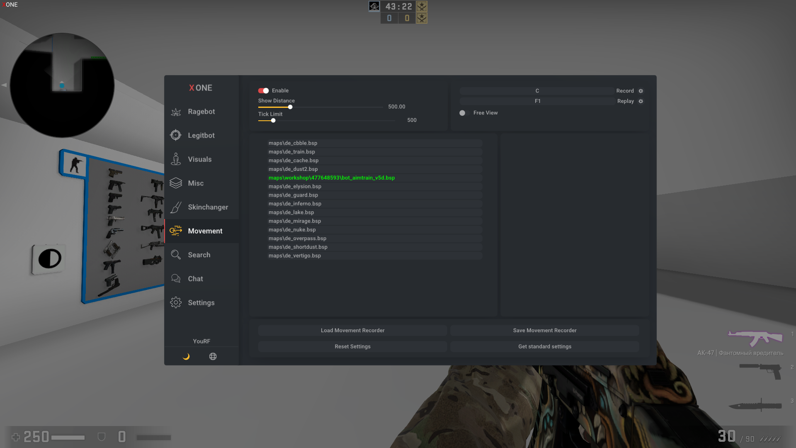Open Record keybind gear settings

(x=641, y=91)
